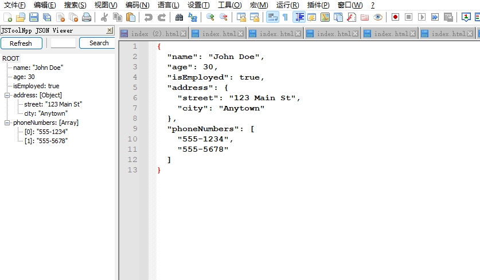Select the city: "Anytown" tree row
Viewport: 480px width, 280px height.
(46, 113)
